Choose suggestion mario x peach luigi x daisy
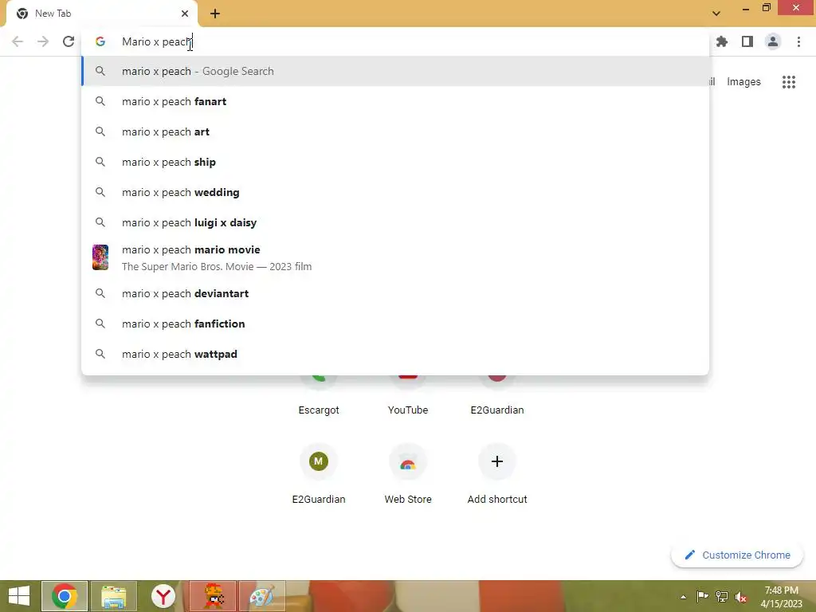Viewport: 816px width, 612px height. (395, 222)
